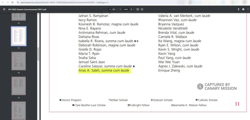Click the name Camiele R. Wallace
250x120 pixels.
pos(173,37)
